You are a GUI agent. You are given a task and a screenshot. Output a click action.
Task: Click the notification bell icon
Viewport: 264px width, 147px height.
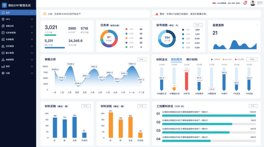click(x=245, y=3)
